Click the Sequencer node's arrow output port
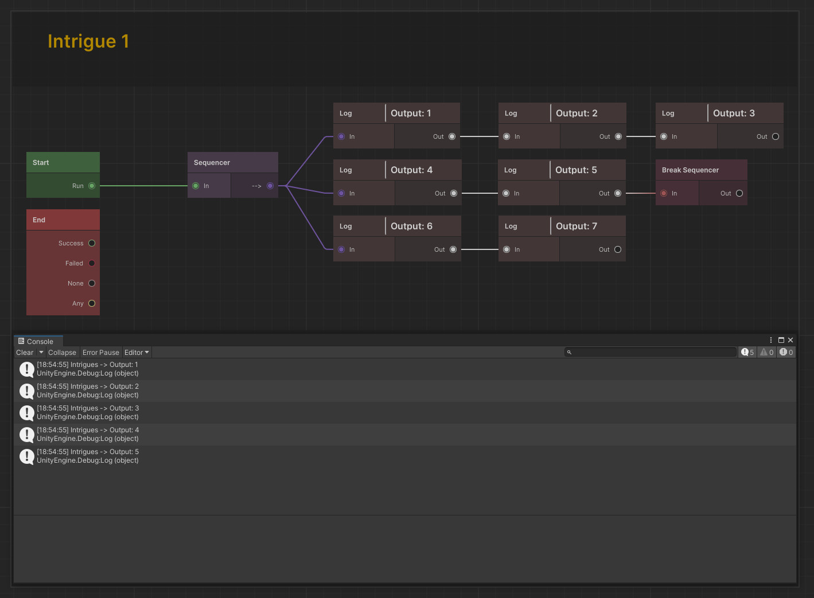This screenshot has width=814, height=598. click(x=270, y=186)
